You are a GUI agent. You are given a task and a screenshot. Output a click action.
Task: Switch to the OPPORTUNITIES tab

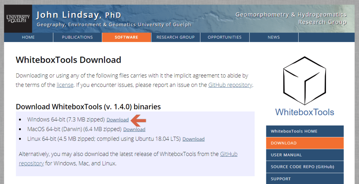225,37
